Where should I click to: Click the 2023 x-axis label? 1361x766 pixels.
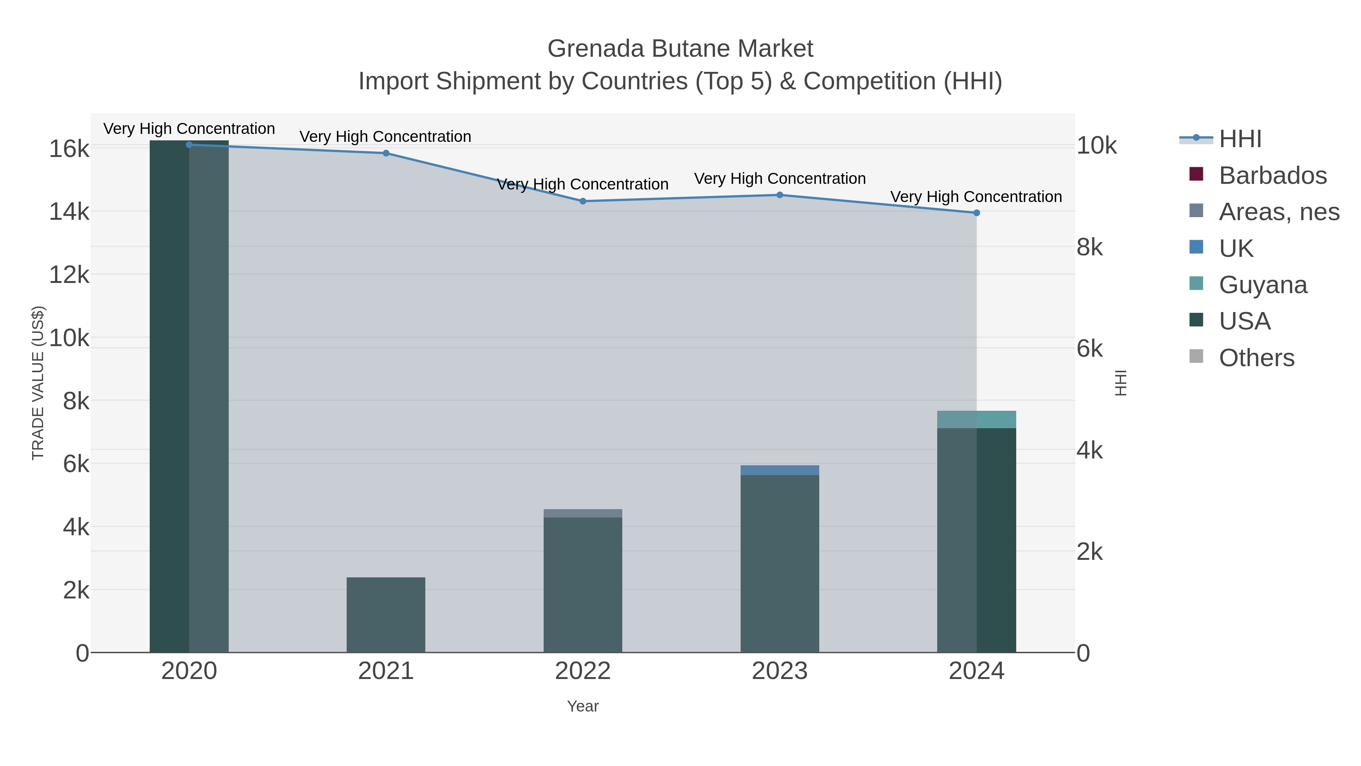(780, 671)
